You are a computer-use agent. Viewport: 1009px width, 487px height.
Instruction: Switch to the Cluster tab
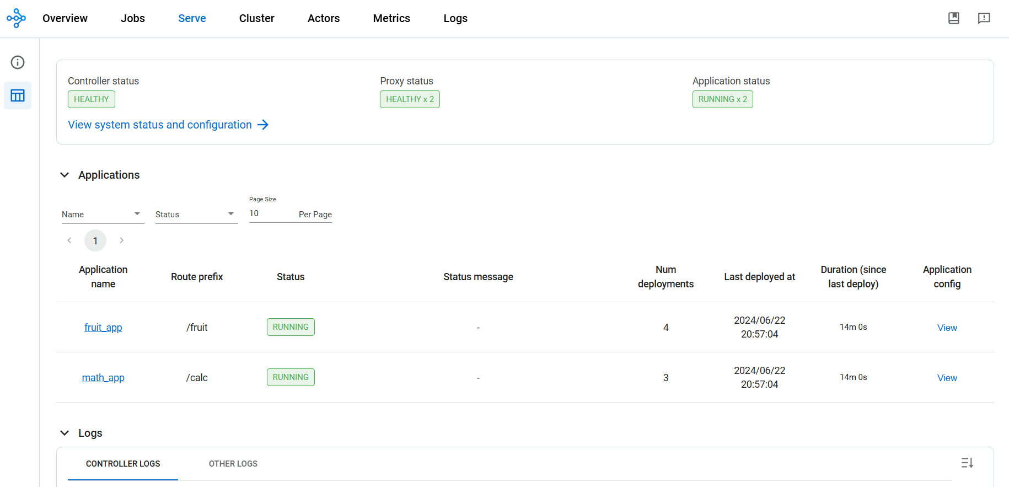pyautogui.click(x=256, y=18)
